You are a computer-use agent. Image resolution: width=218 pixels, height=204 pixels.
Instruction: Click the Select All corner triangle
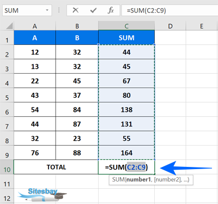click(x=9, y=26)
